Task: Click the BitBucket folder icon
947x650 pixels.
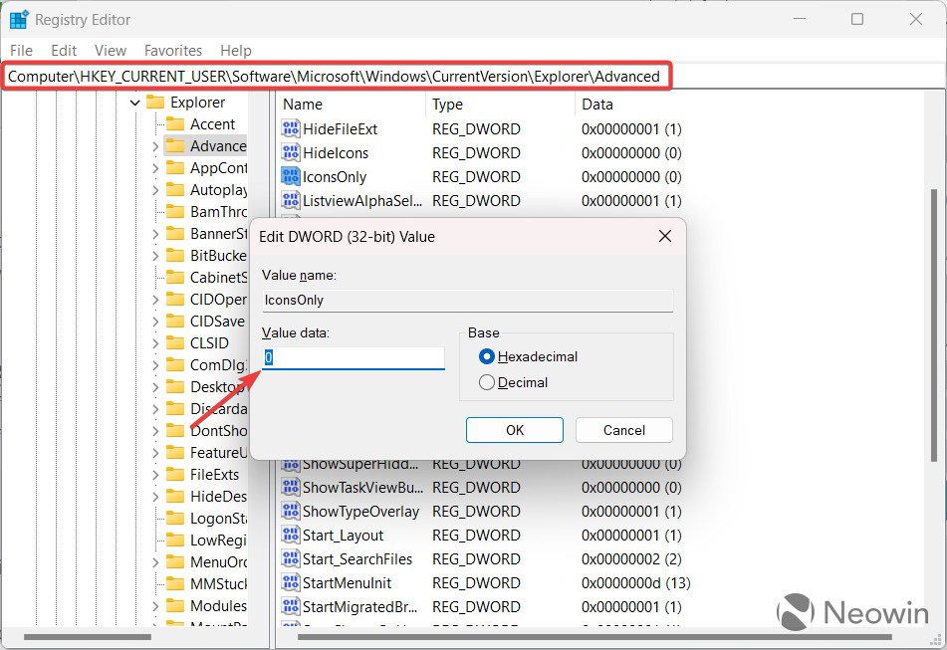Action: point(176,255)
